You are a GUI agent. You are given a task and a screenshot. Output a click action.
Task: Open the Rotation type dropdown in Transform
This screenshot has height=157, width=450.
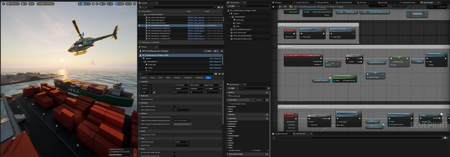click(147, 89)
